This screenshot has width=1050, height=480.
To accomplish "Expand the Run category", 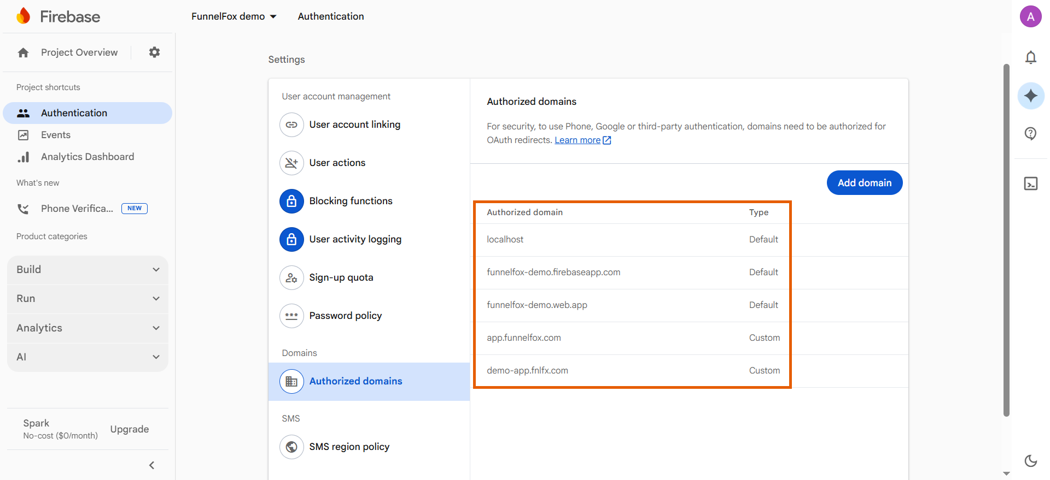I will 87,299.
